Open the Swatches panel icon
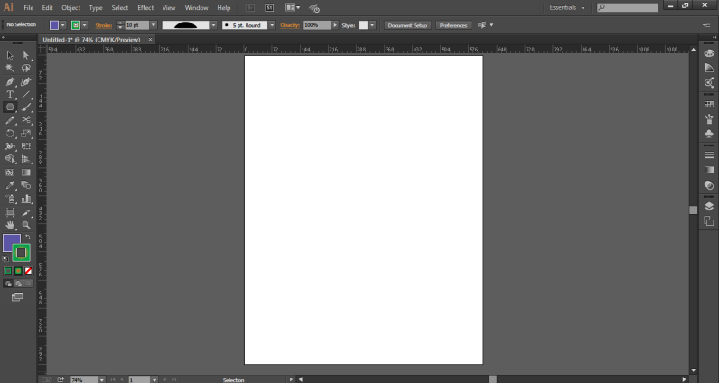Screen dimensions: 719x383 [709, 104]
